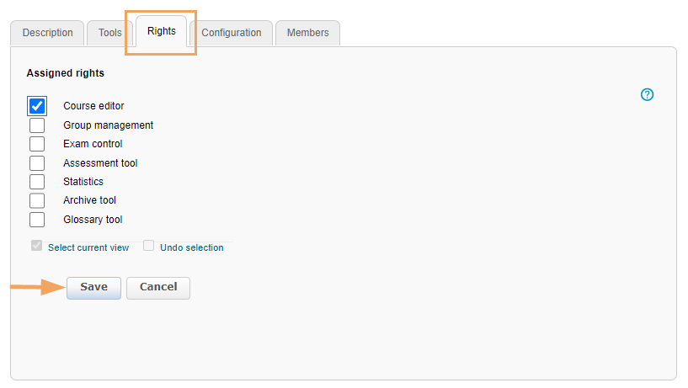Enable the Group management checkbox
This screenshot has width=688, height=388.
click(x=37, y=125)
